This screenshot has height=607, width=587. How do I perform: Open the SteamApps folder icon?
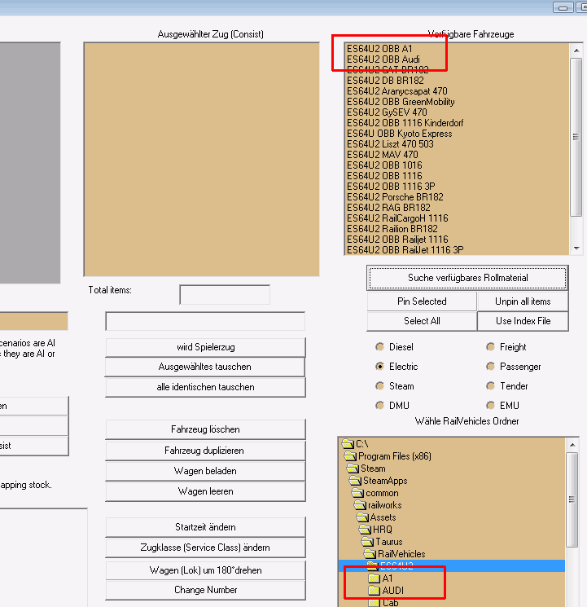(355, 481)
